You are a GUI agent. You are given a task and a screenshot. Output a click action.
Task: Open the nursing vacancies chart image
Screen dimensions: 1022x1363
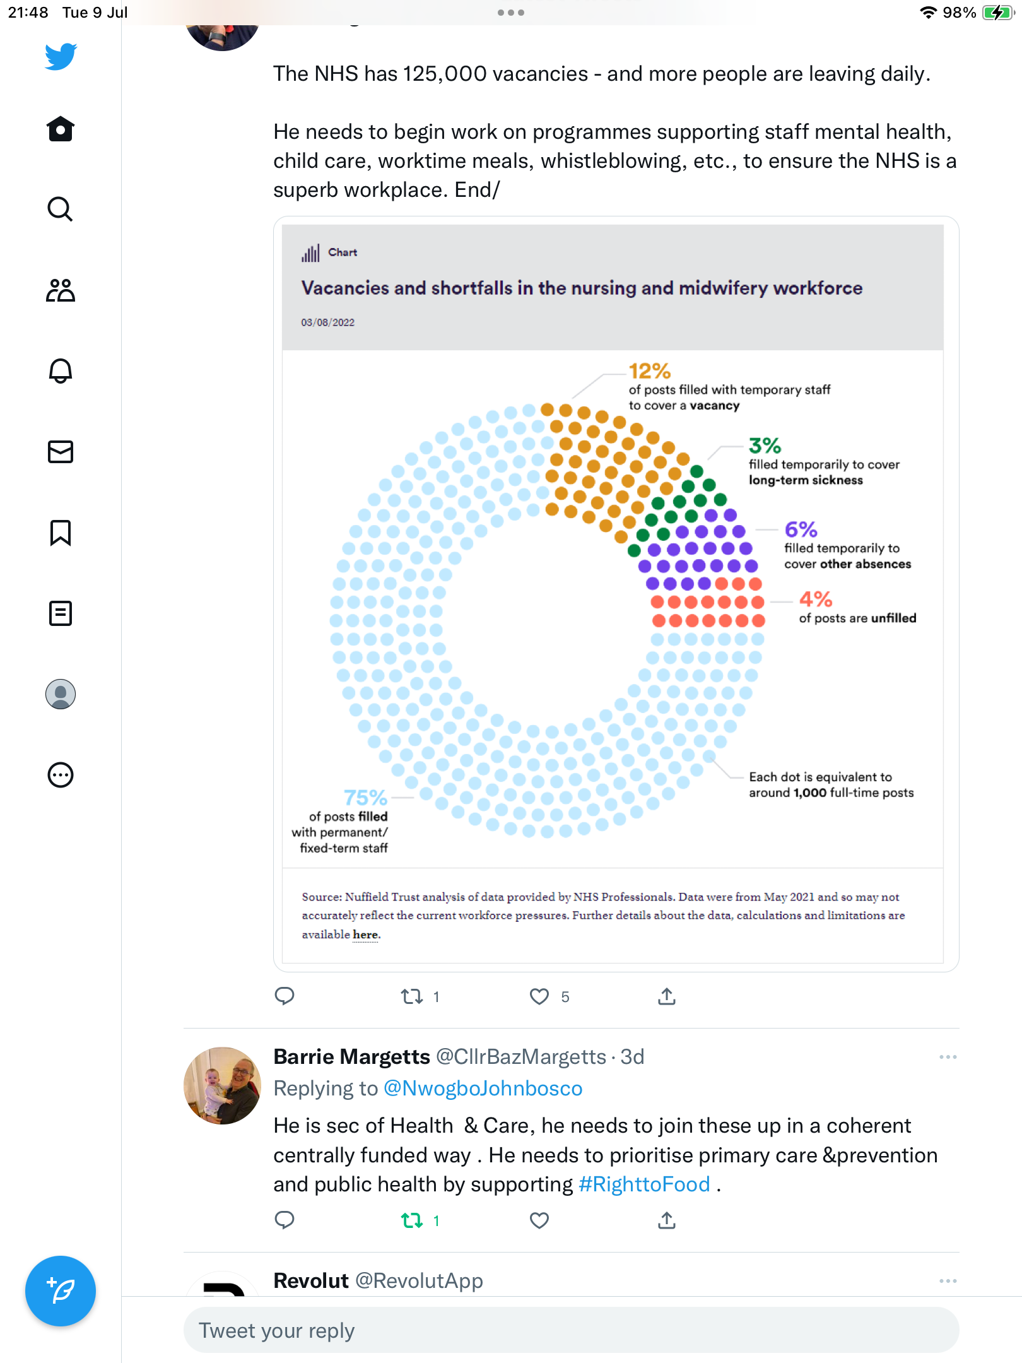point(613,593)
